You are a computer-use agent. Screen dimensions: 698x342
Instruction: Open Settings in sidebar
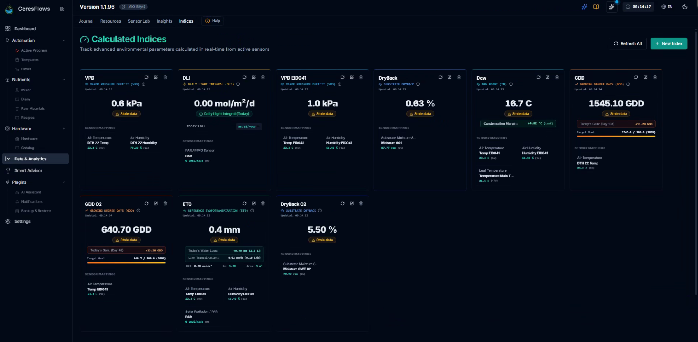22,221
